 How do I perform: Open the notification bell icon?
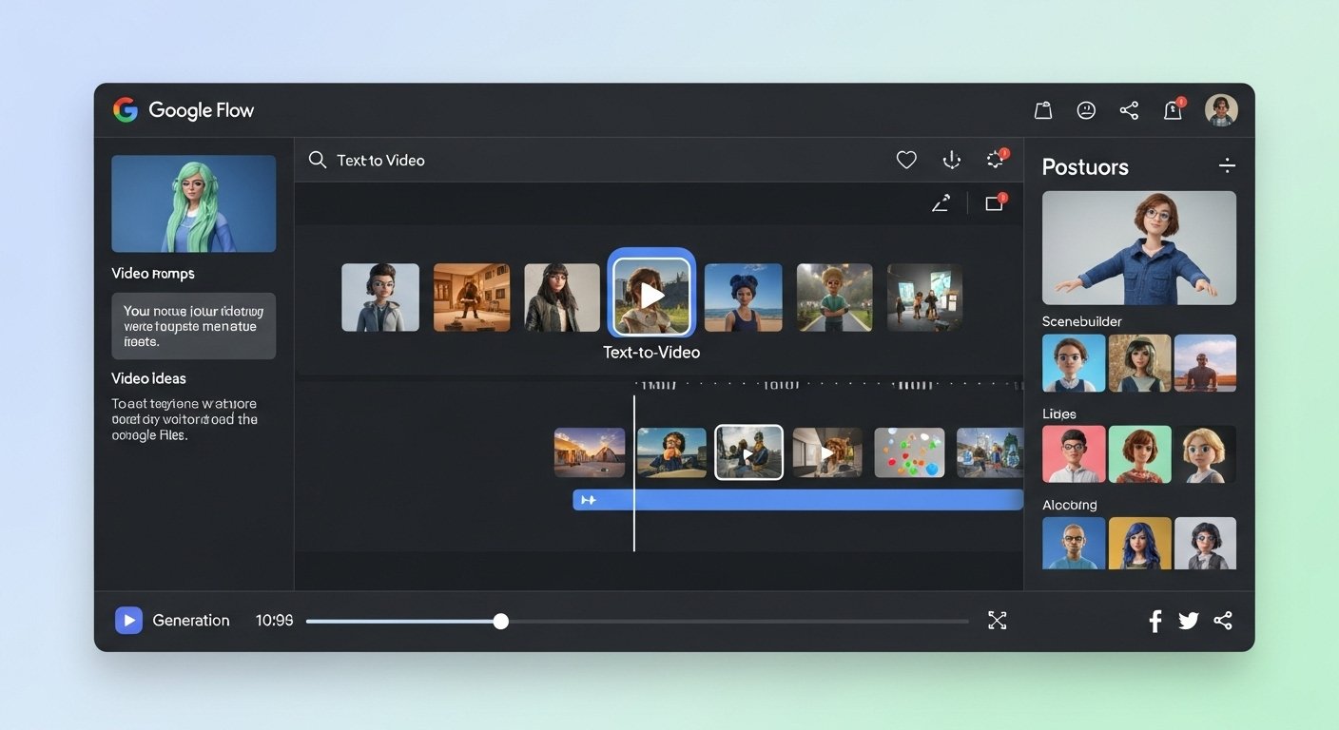(1173, 110)
